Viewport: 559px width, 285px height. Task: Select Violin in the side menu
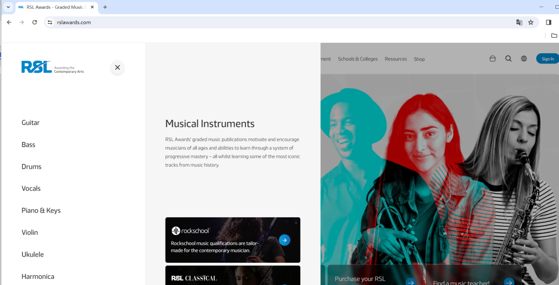[30, 233]
